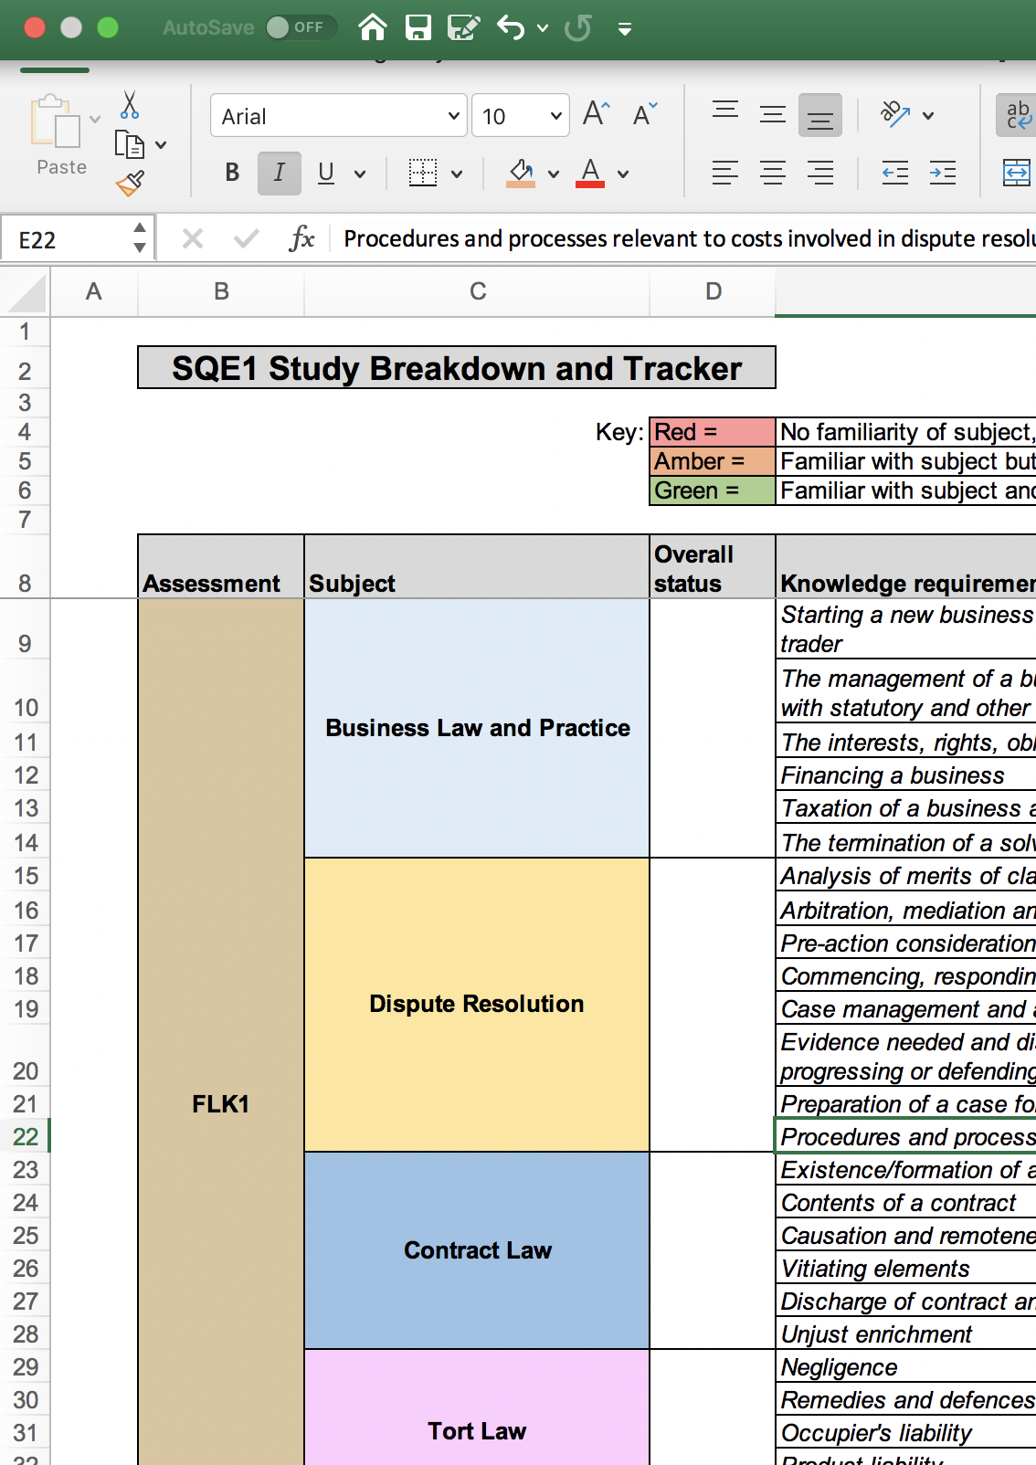Click the Center text alignment icon
Image resolution: width=1036 pixels, height=1465 pixels.
tap(773, 173)
